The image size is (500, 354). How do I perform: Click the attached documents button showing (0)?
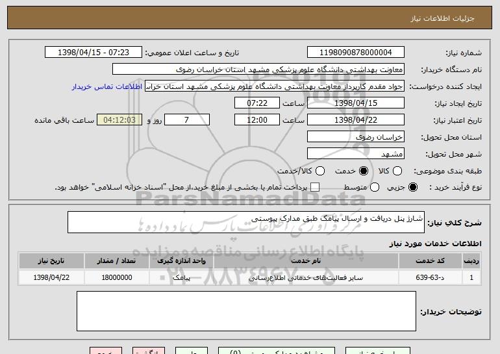point(277,351)
